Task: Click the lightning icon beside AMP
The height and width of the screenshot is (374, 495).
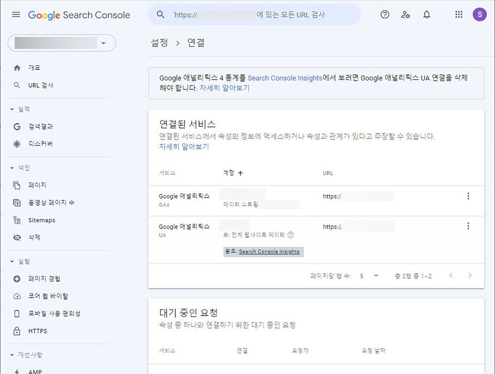Action: pyautogui.click(x=17, y=372)
